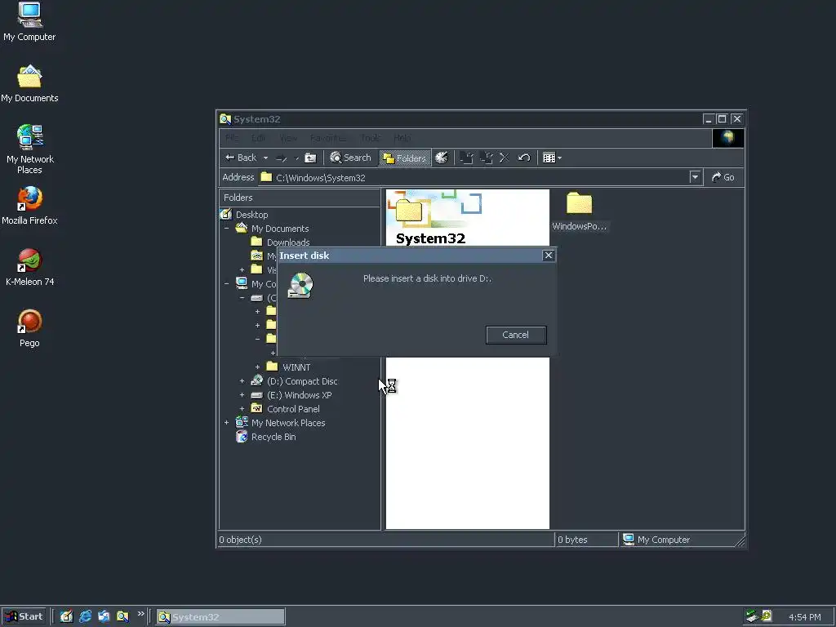Click the Explorer quick launch icon

pos(122,617)
